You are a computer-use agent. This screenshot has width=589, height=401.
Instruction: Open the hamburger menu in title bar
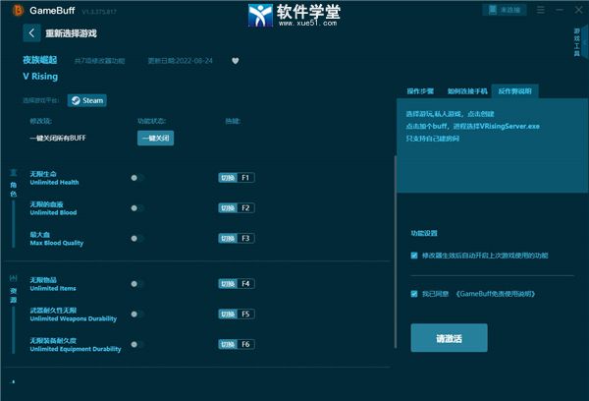pos(541,10)
